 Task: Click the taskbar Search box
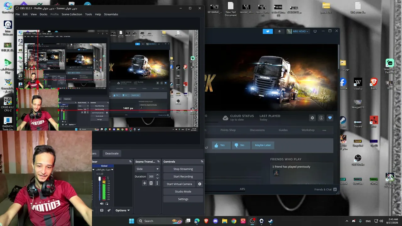(x=160, y=221)
